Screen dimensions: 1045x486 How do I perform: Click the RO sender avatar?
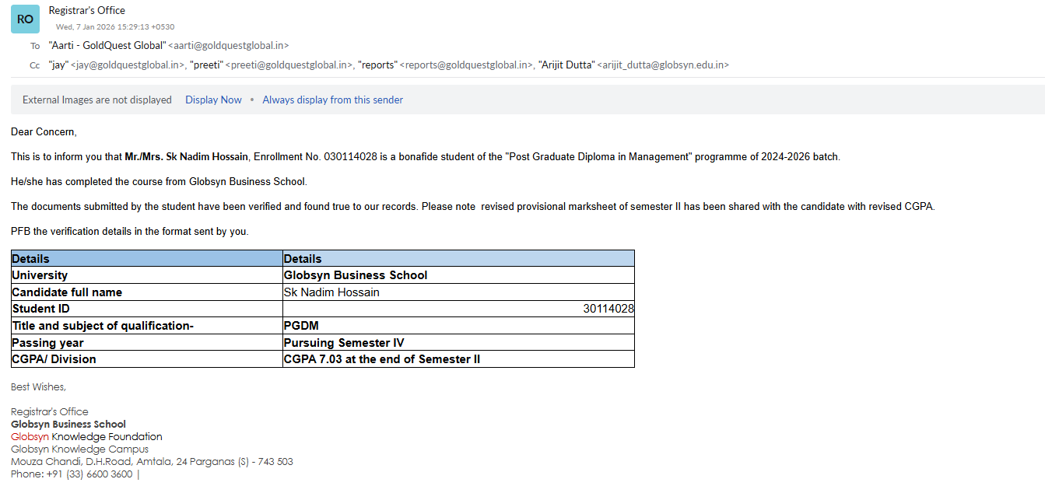pyautogui.click(x=25, y=19)
